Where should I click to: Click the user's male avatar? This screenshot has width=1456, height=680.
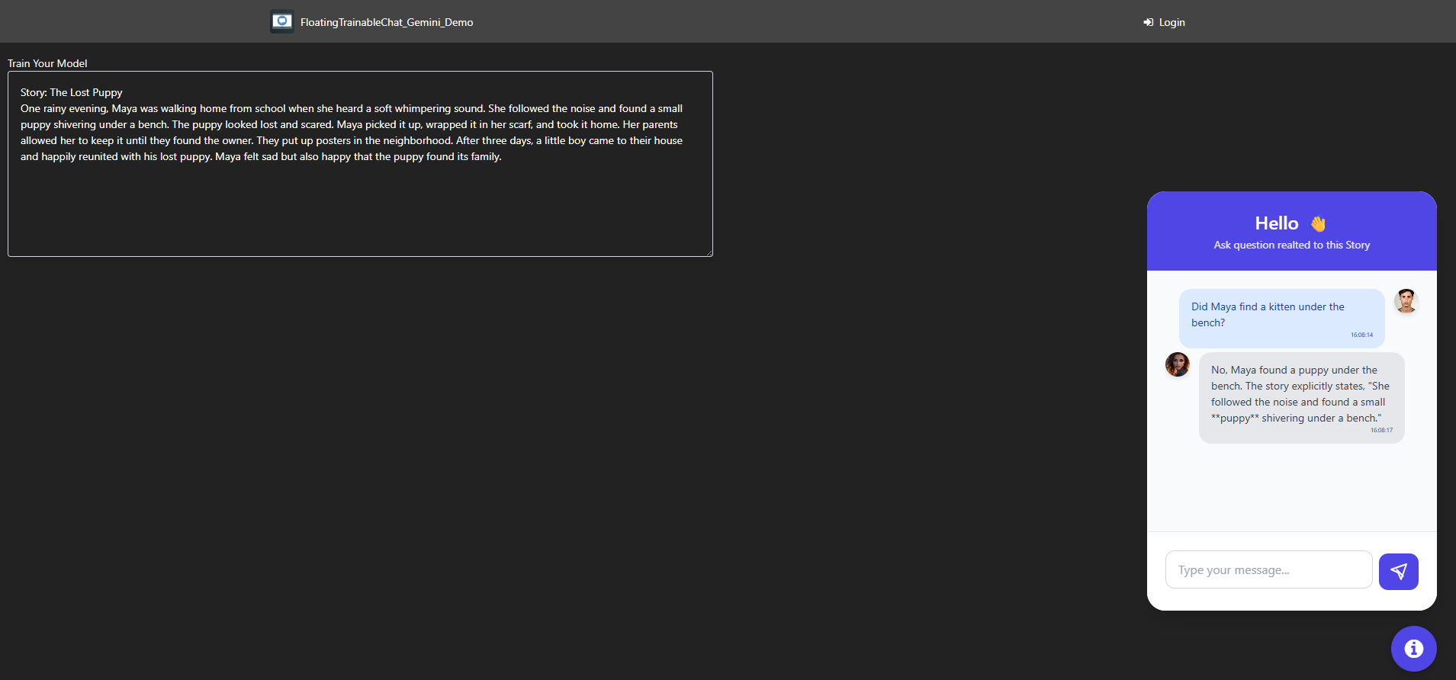(1406, 301)
